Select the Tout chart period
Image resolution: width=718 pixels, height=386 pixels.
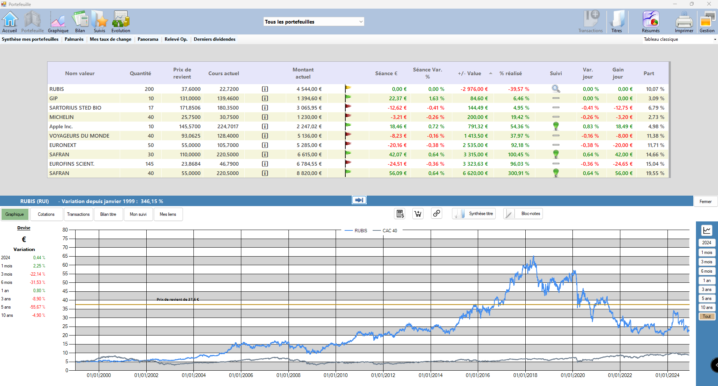(x=707, y=316)
